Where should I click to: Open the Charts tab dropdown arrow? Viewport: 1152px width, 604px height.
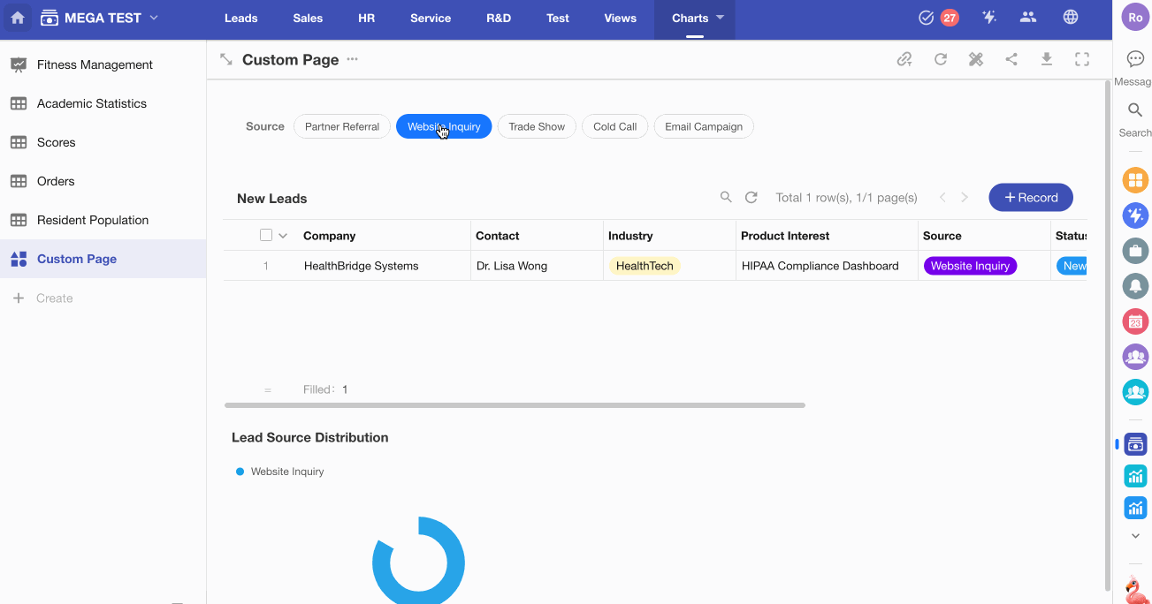(x=720, y=18)
